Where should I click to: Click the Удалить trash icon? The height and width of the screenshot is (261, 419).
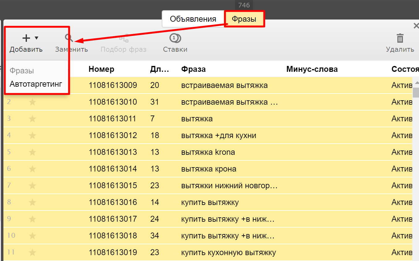coord(400,38)
